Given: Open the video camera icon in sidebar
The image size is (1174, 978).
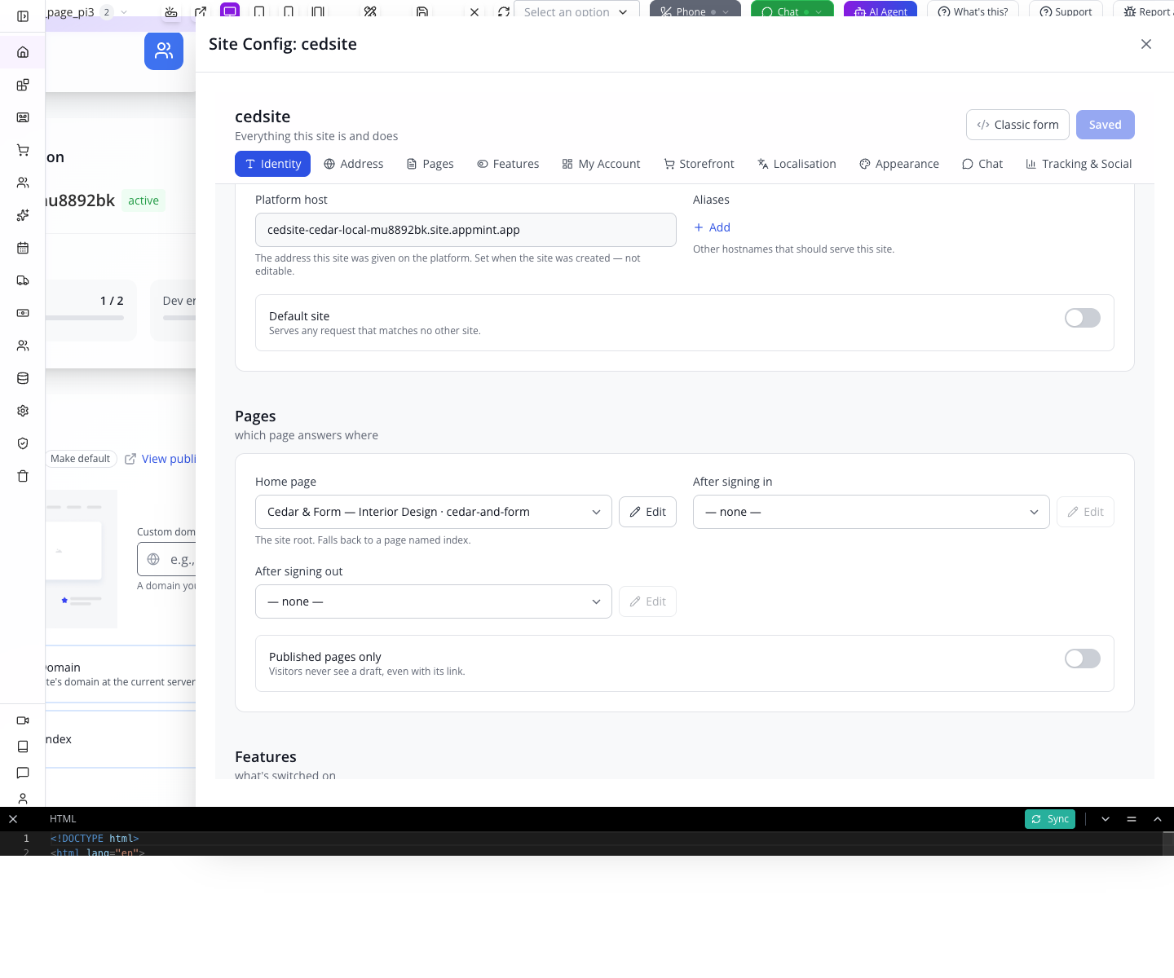Looking at the screenshot, I should click(x=23, y=720).
